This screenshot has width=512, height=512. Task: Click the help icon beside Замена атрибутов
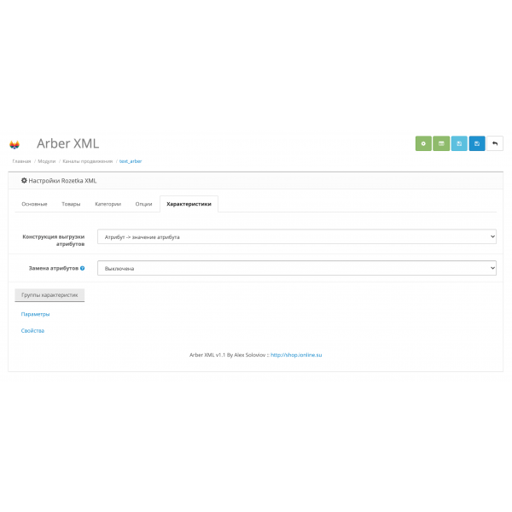(82, 268)
